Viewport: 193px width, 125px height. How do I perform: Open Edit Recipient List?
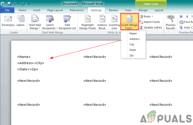pos(67,22)
